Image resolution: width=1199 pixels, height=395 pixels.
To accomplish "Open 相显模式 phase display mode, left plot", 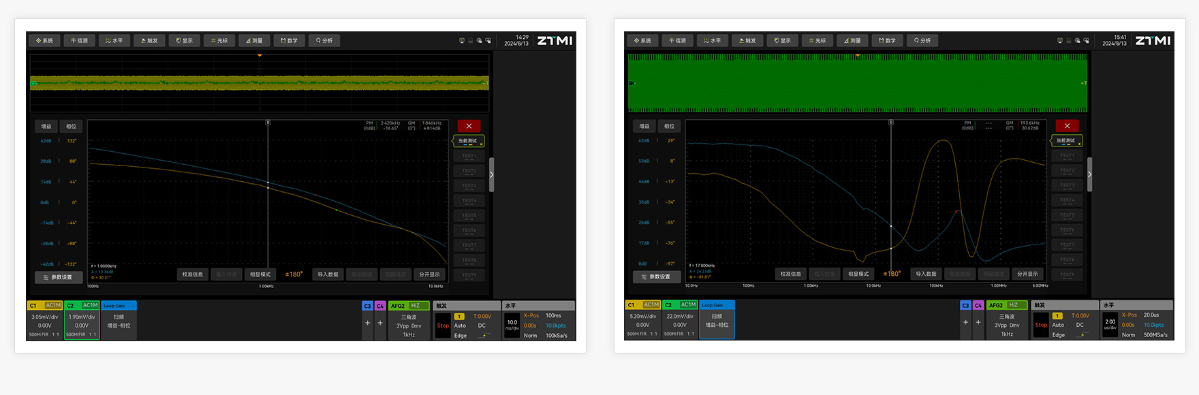I will [260, 274].
